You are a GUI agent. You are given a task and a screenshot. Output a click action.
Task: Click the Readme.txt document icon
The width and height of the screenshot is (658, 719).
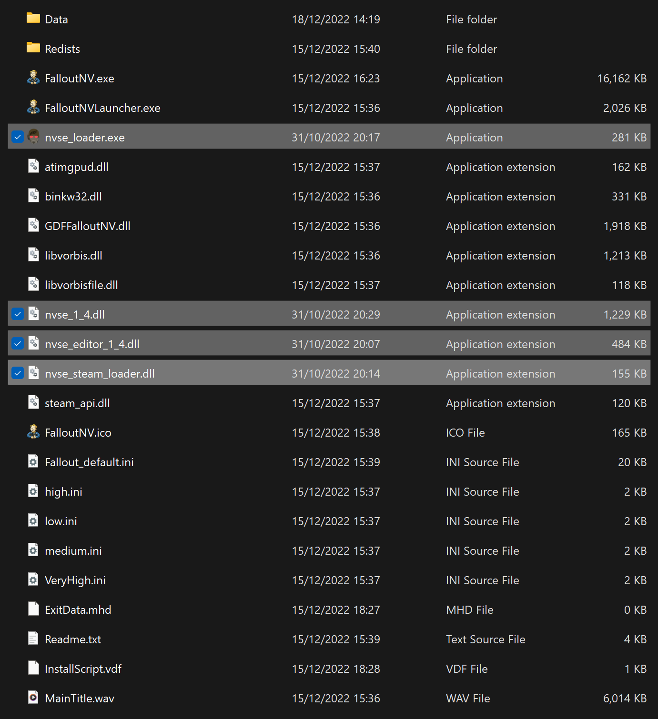pyautogui.click(x=33, y=639)
